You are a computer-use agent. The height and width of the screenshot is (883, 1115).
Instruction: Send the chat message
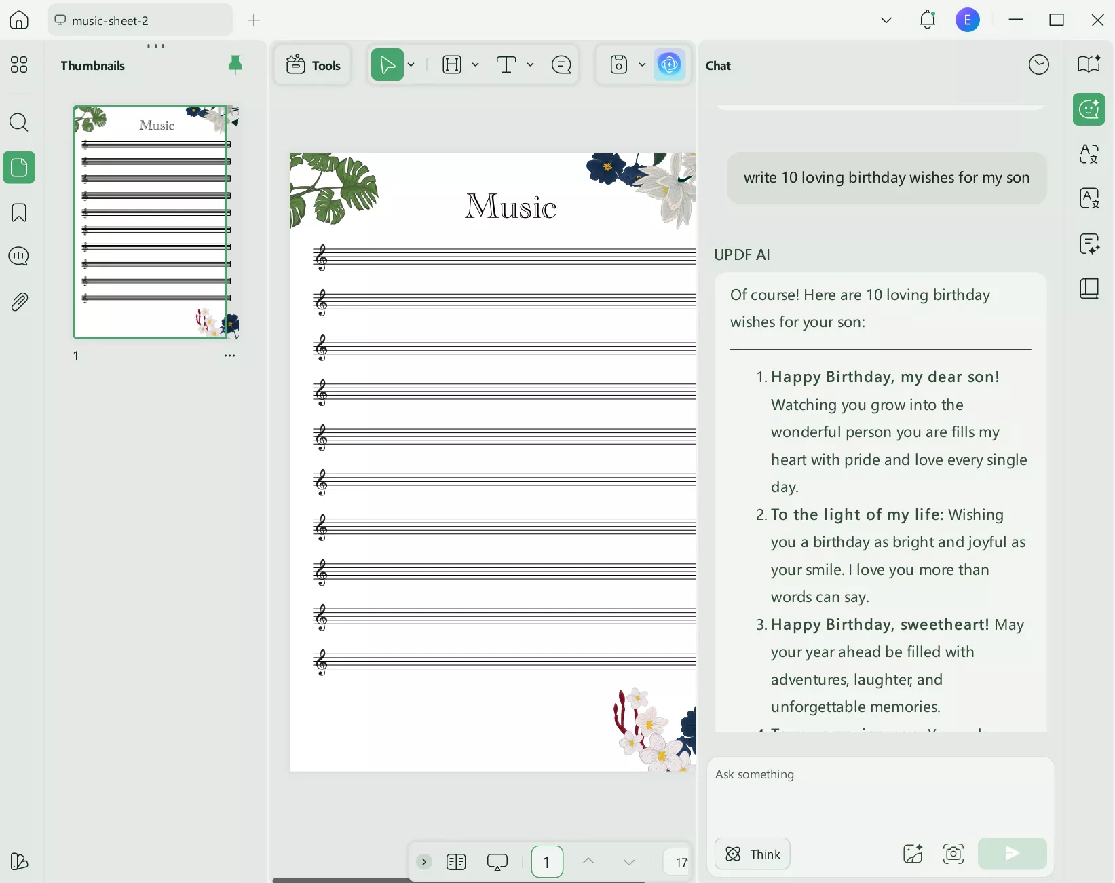[1012, 854]
